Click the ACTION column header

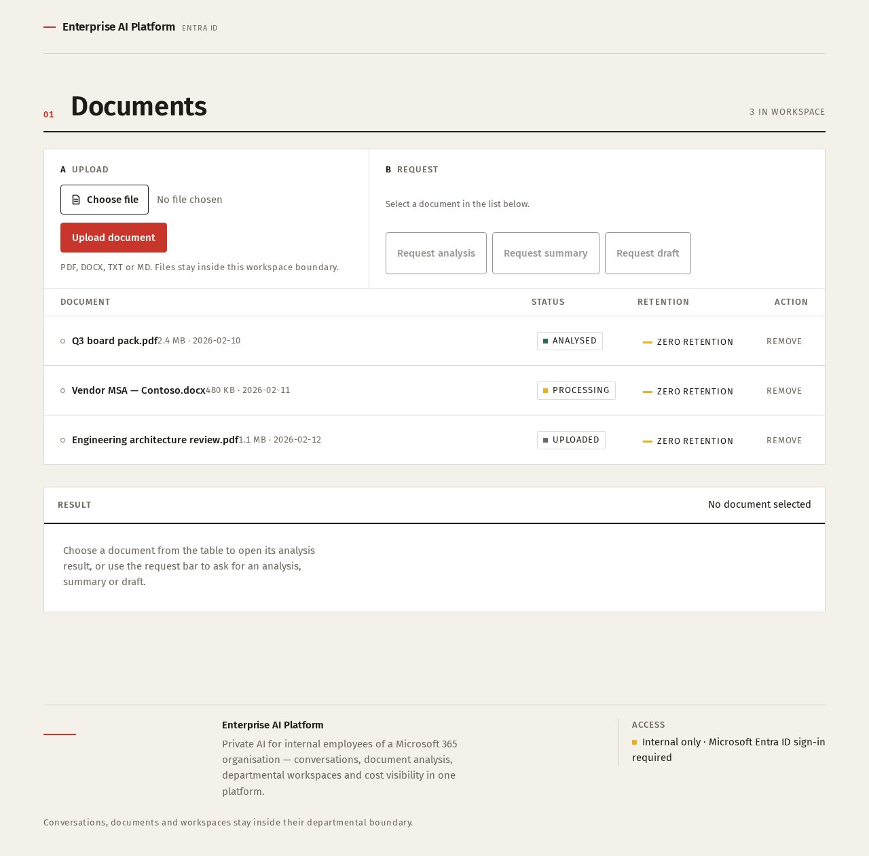(x=791, y=302)
